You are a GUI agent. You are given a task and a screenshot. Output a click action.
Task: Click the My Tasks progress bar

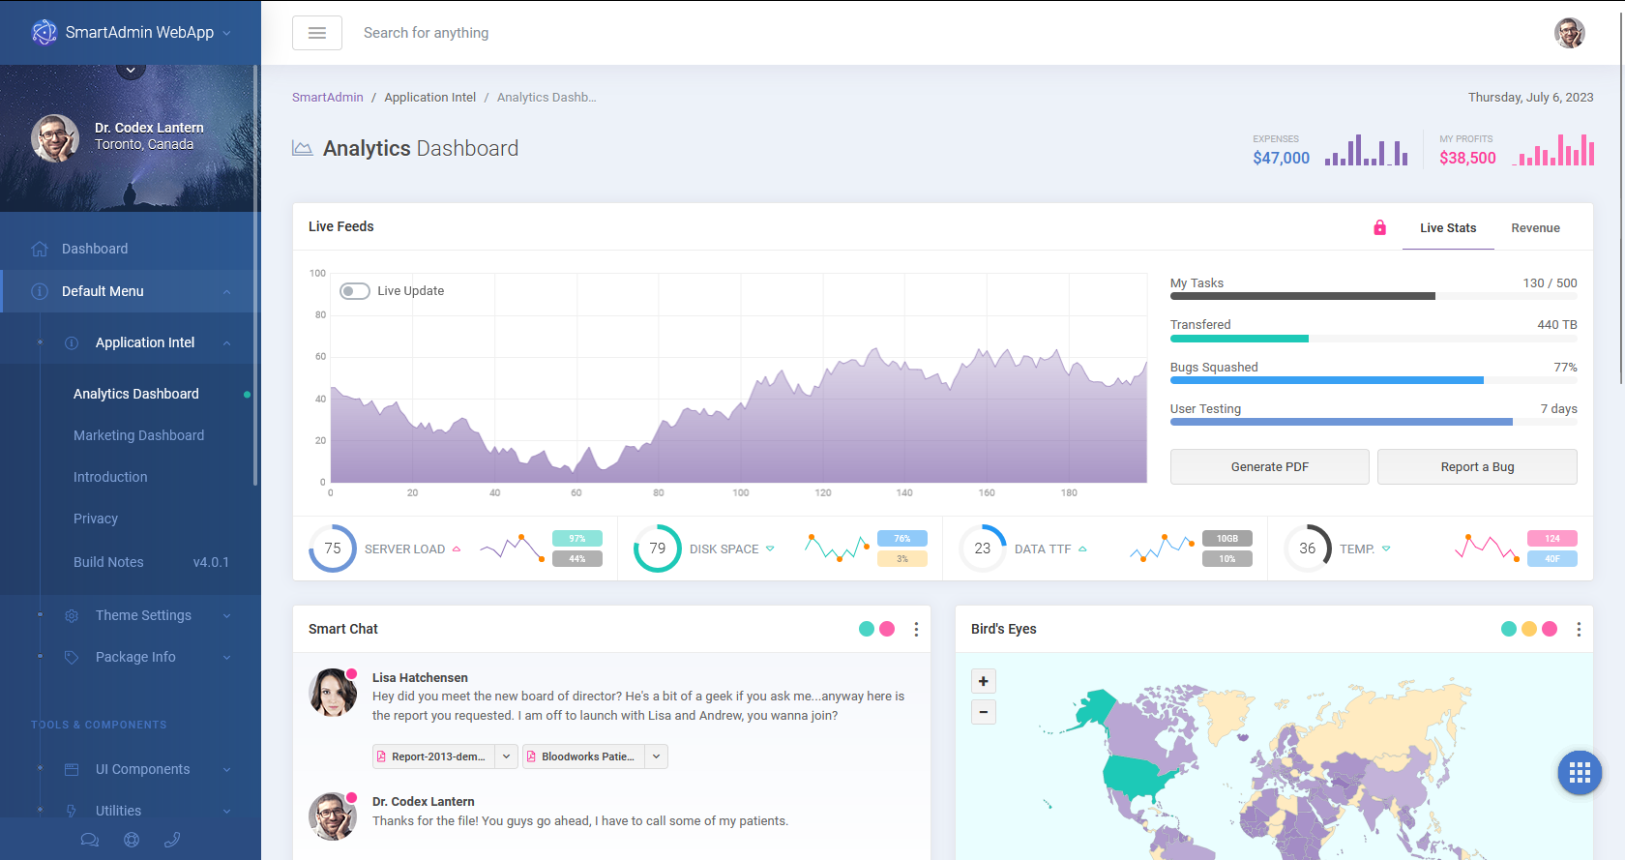click(1374, 296)
